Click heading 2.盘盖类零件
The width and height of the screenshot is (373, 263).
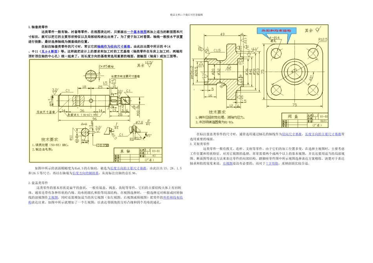click(x=38, y=183)
